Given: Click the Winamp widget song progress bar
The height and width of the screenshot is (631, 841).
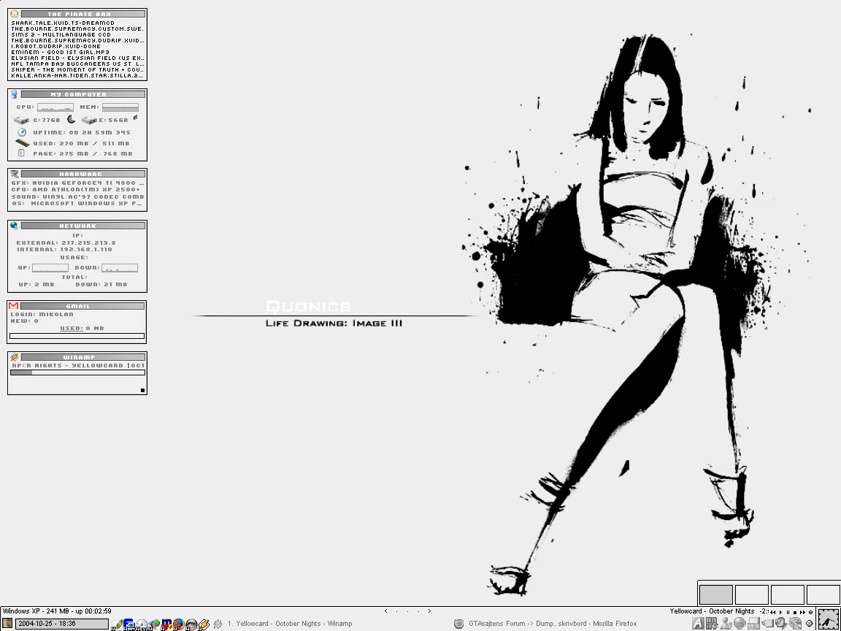Looking at the screenshot, I should coord(78,372).
